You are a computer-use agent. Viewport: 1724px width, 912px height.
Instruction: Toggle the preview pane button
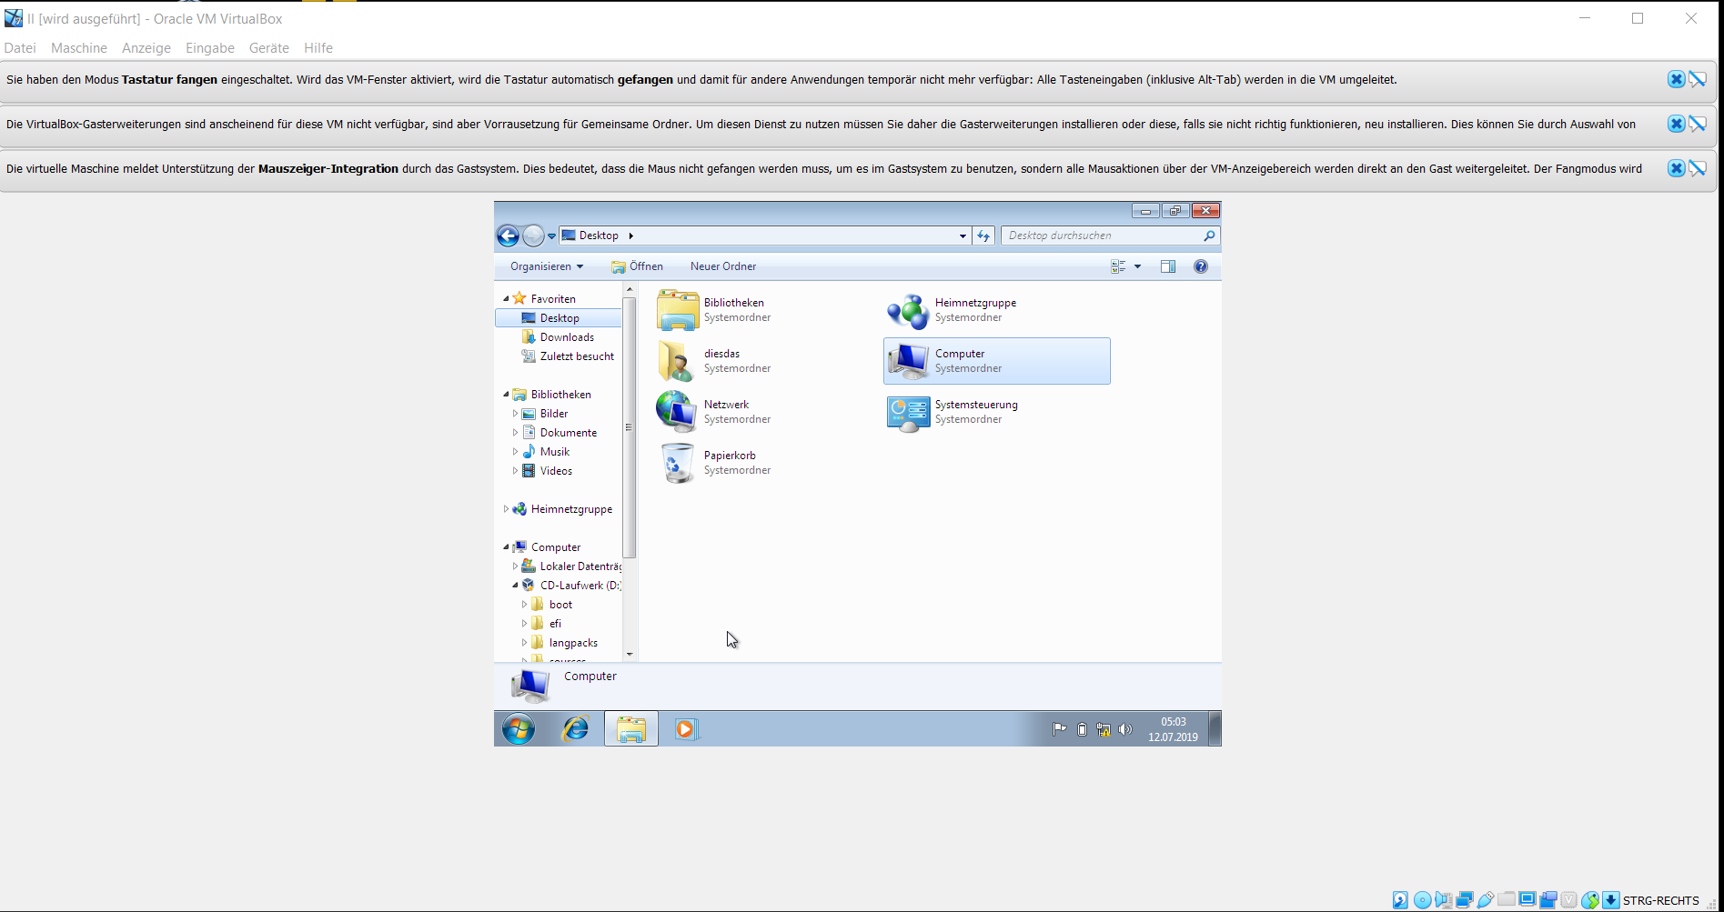(x=1168, y=266)
